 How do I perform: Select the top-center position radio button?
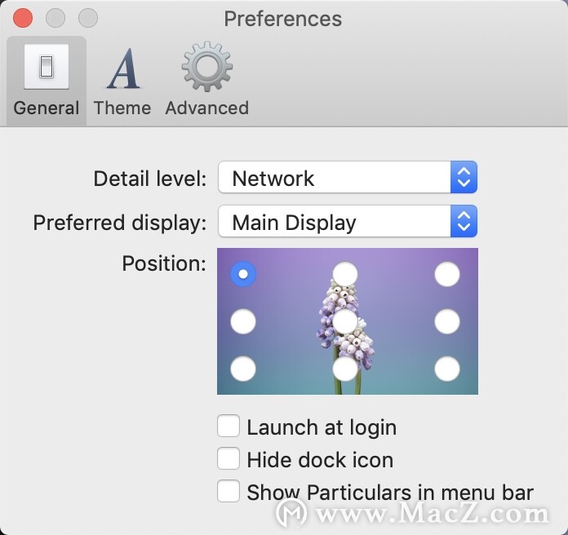pyautogui.click(x=345, y=274)
